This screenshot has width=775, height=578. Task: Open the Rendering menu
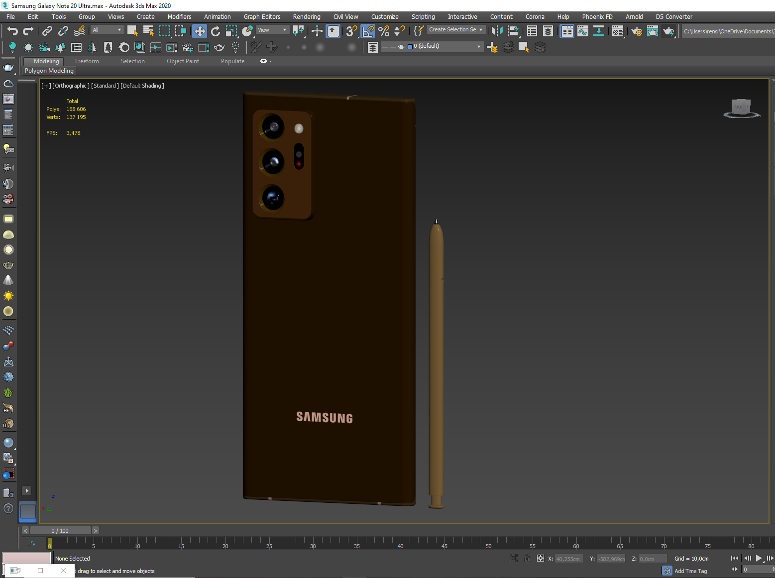coord(307,16)
